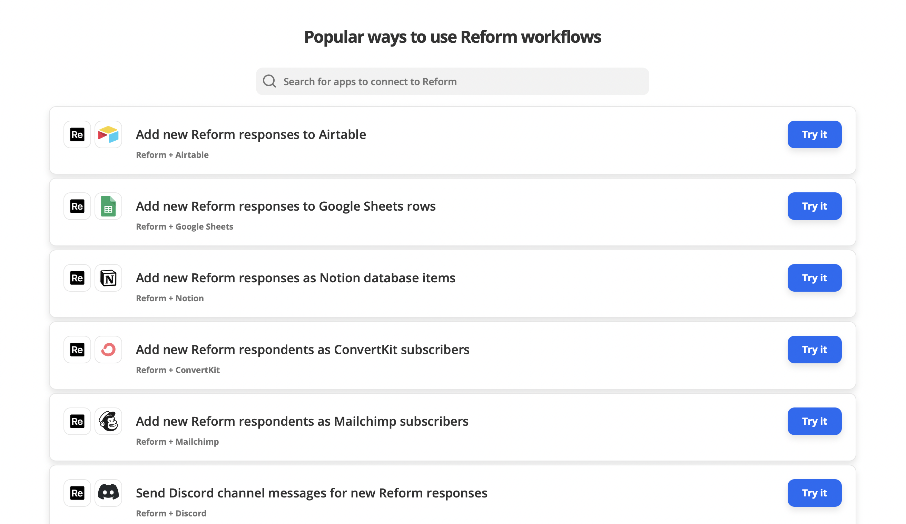The width and height of the screenshot is (906, 524).
Task: Select Try it for Discord workflow
Action: 814,493
